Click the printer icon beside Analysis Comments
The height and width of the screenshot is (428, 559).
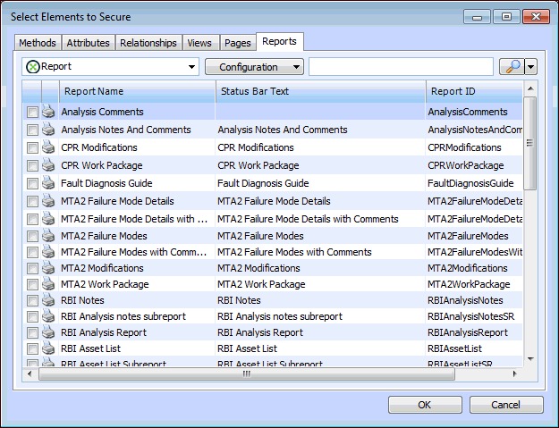[48, 112]
